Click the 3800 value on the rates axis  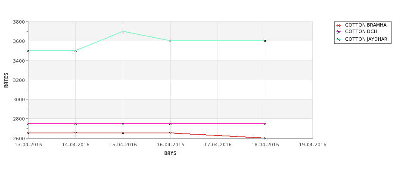point(19,22)
